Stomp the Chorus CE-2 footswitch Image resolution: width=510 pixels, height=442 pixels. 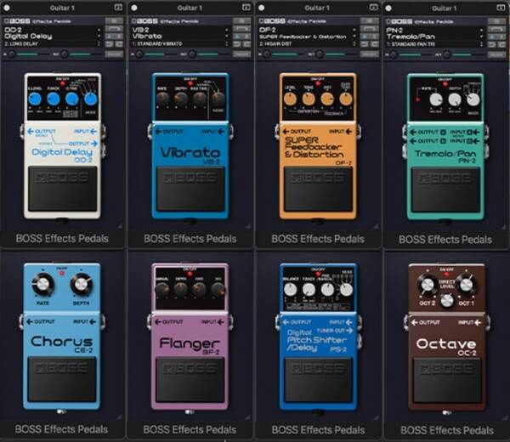pos(62,380)
